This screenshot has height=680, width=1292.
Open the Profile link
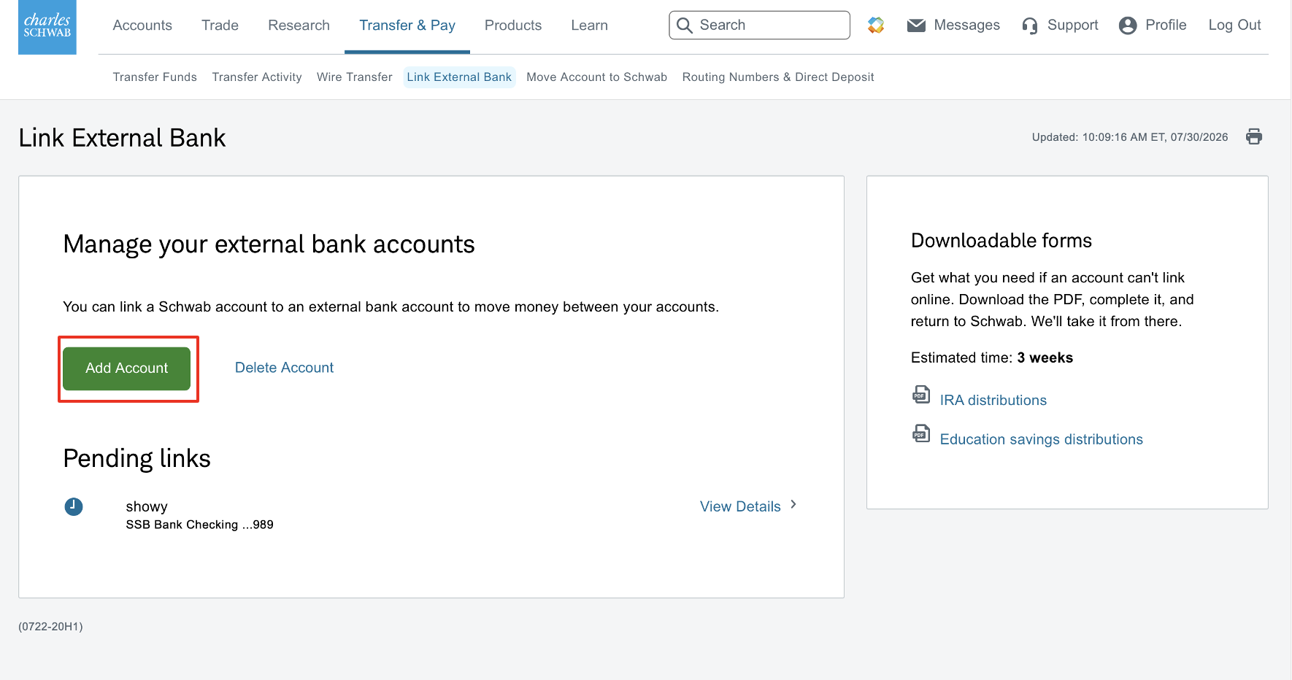(1166, 26)
